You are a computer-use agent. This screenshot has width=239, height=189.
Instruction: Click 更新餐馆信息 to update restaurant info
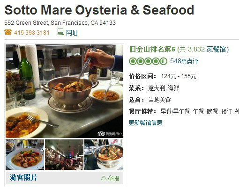[145, 123]
